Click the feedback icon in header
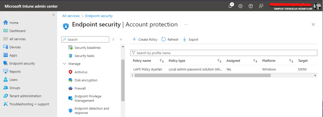Image resolution: width=323 pixels, height=117 pixels. click(x=261, y=6)
